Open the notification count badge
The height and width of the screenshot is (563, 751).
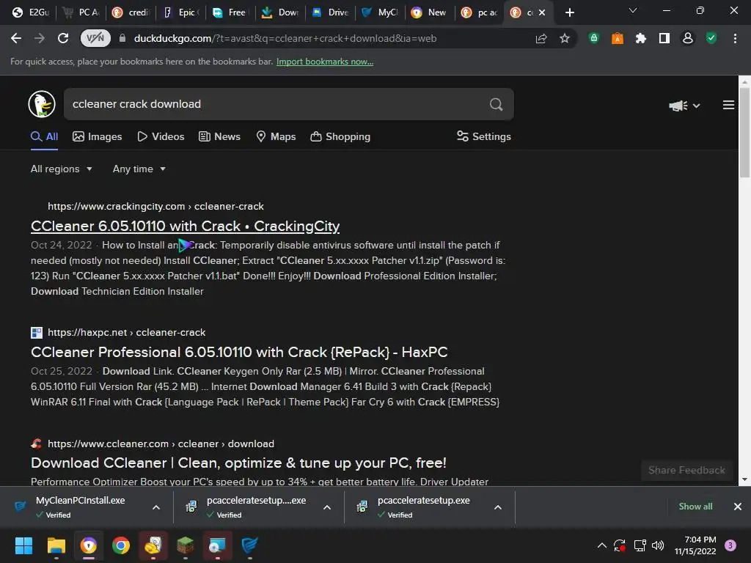tap(730, 545)
